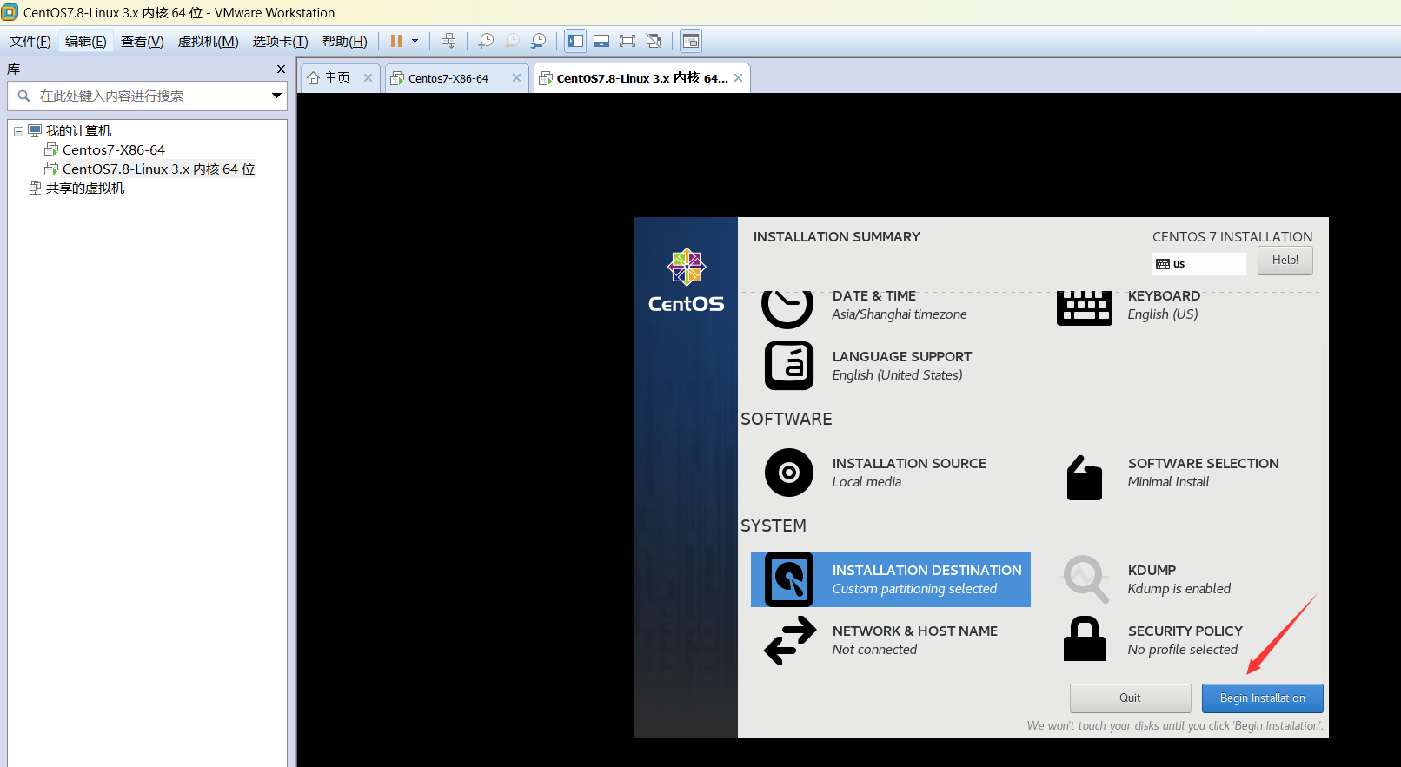Click the Installation Source disc icon
Image resolution: width=1401 pixels, height=767 pixels.
(789, 473)
